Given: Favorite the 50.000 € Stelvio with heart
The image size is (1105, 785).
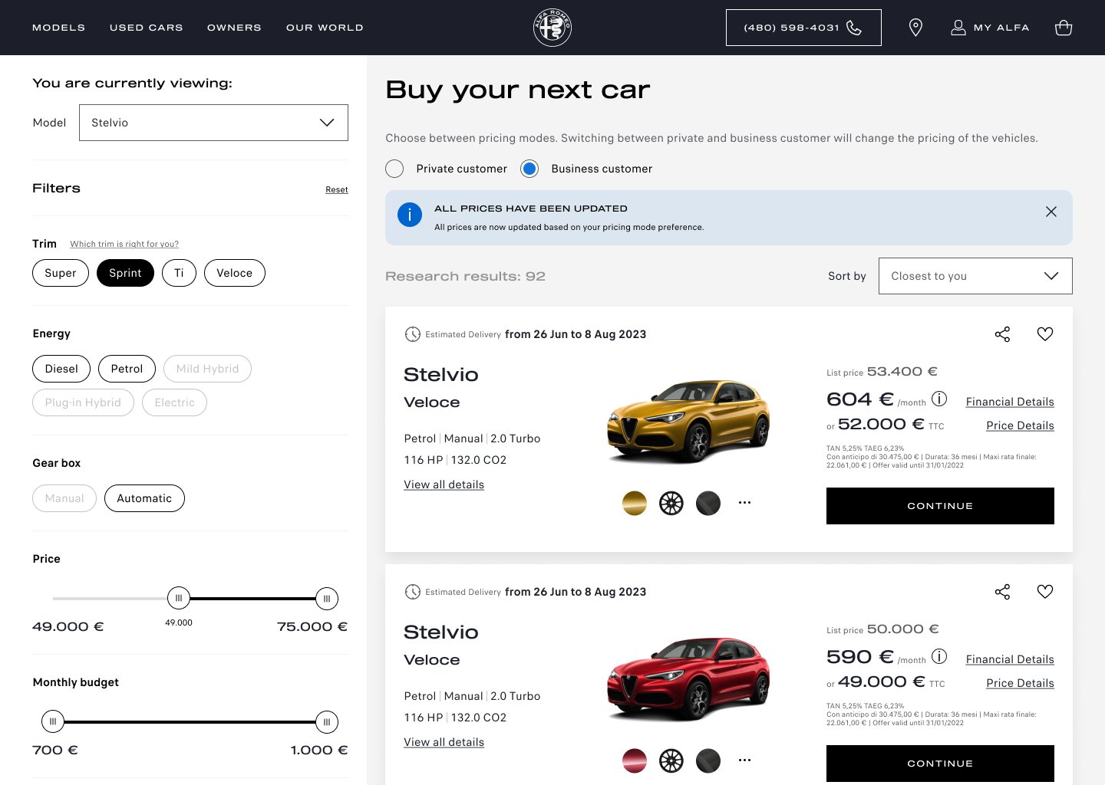Looking at the screenshot, I should [1045, 592].
